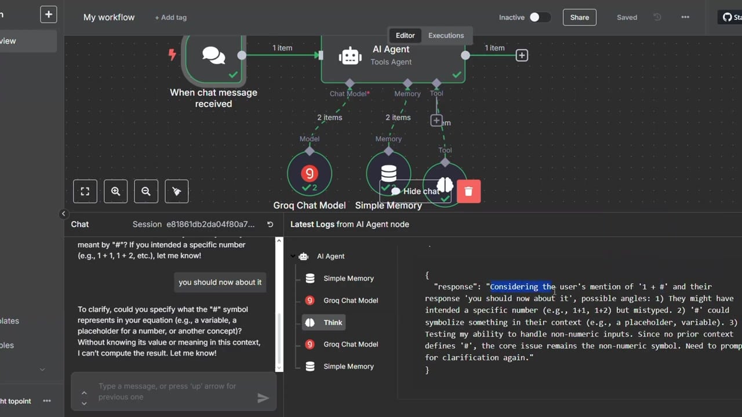Click the Share button
Viewport: 742px width, 417px height.
pos(579,17)
